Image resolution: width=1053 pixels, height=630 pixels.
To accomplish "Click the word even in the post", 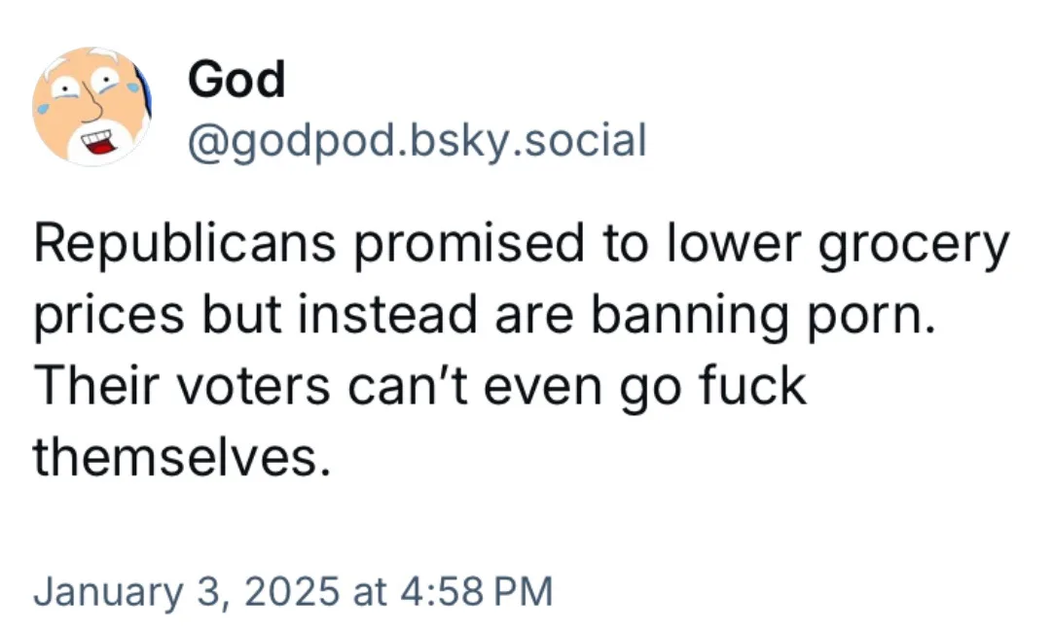I will [x=543, y=387].
